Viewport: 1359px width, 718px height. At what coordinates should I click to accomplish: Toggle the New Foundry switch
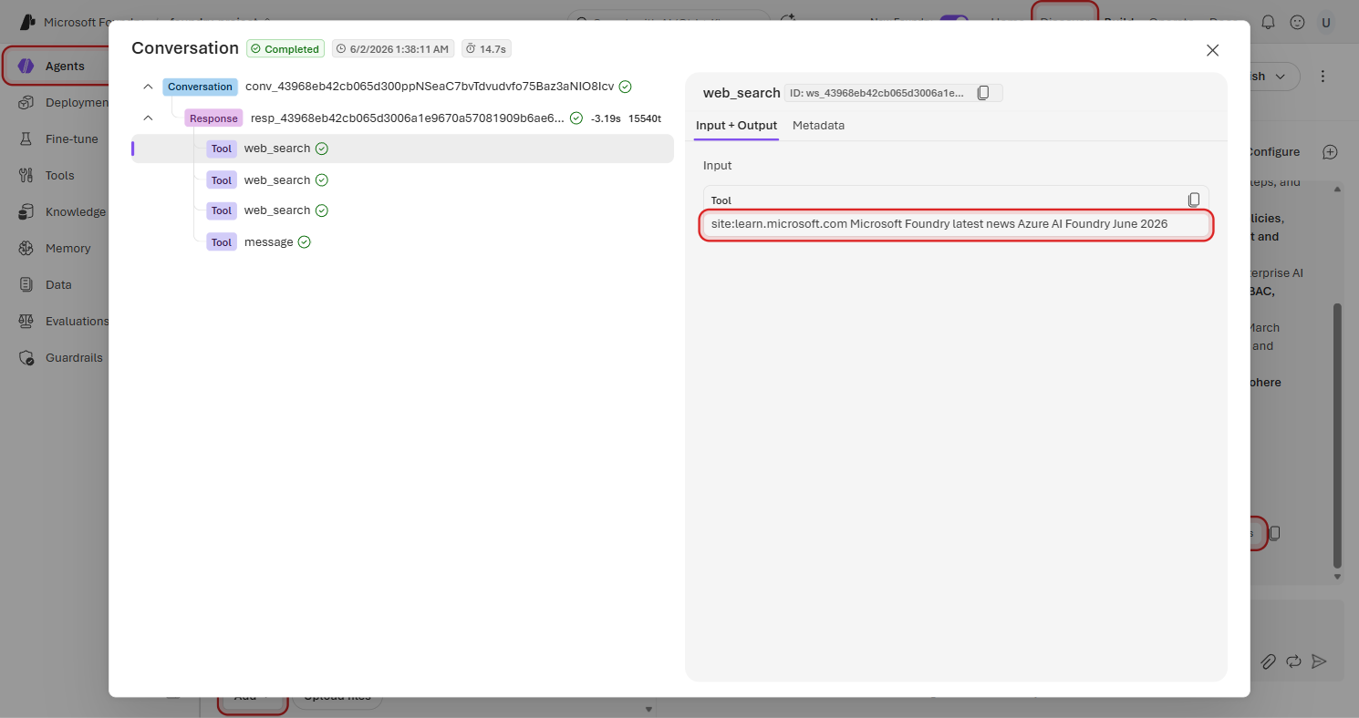coord(954,22)
